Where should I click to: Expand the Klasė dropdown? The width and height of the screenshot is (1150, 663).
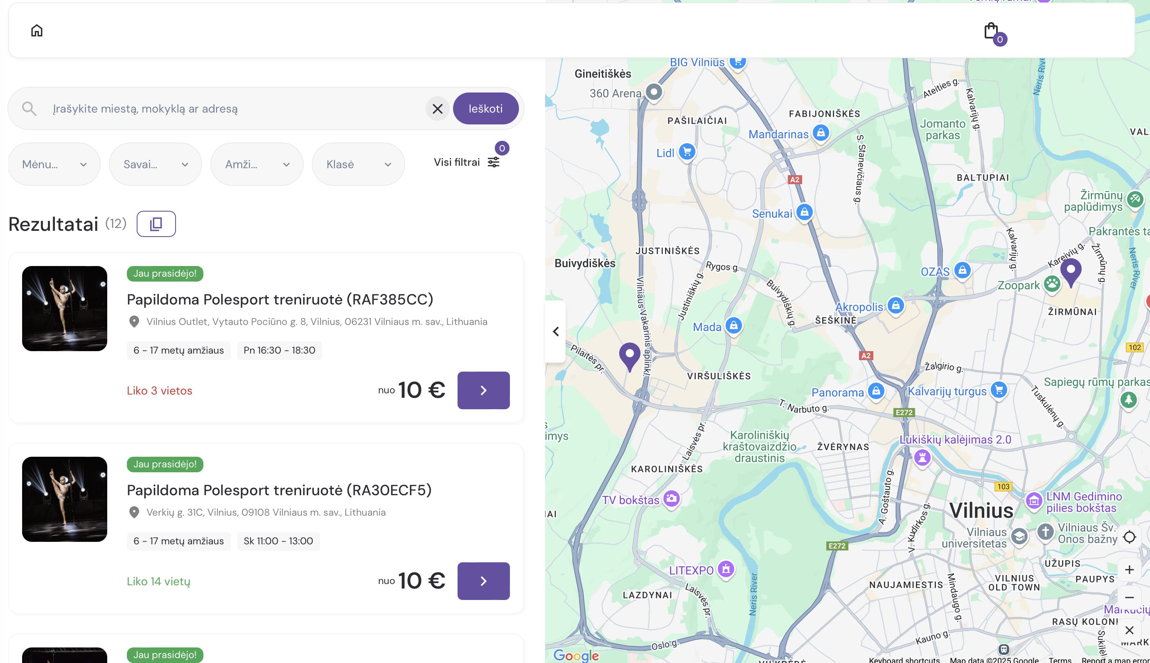click(358, 165)
